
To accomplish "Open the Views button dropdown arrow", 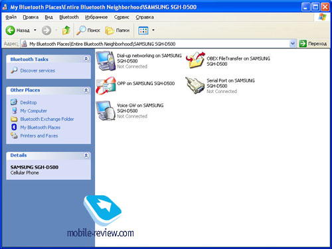I will [153, 30].
